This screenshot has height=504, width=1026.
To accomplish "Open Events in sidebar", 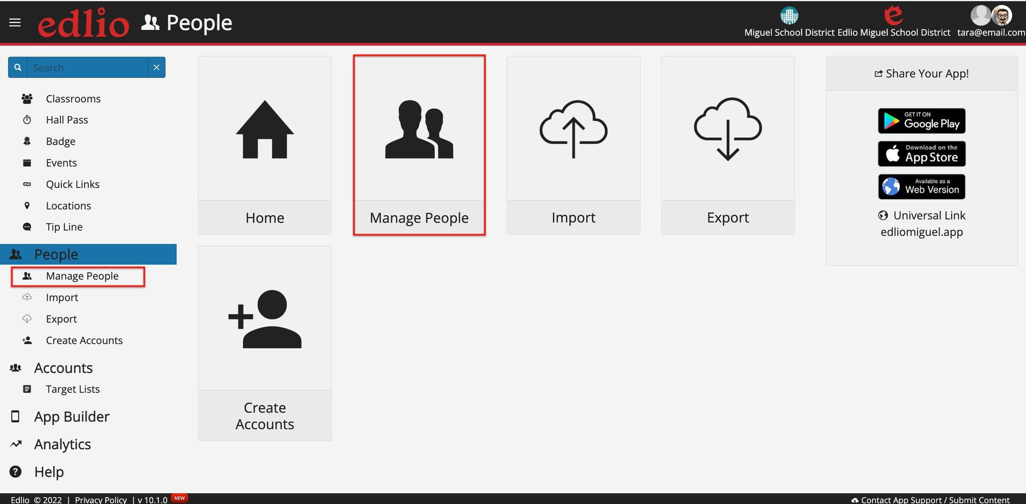I will 61,163.
